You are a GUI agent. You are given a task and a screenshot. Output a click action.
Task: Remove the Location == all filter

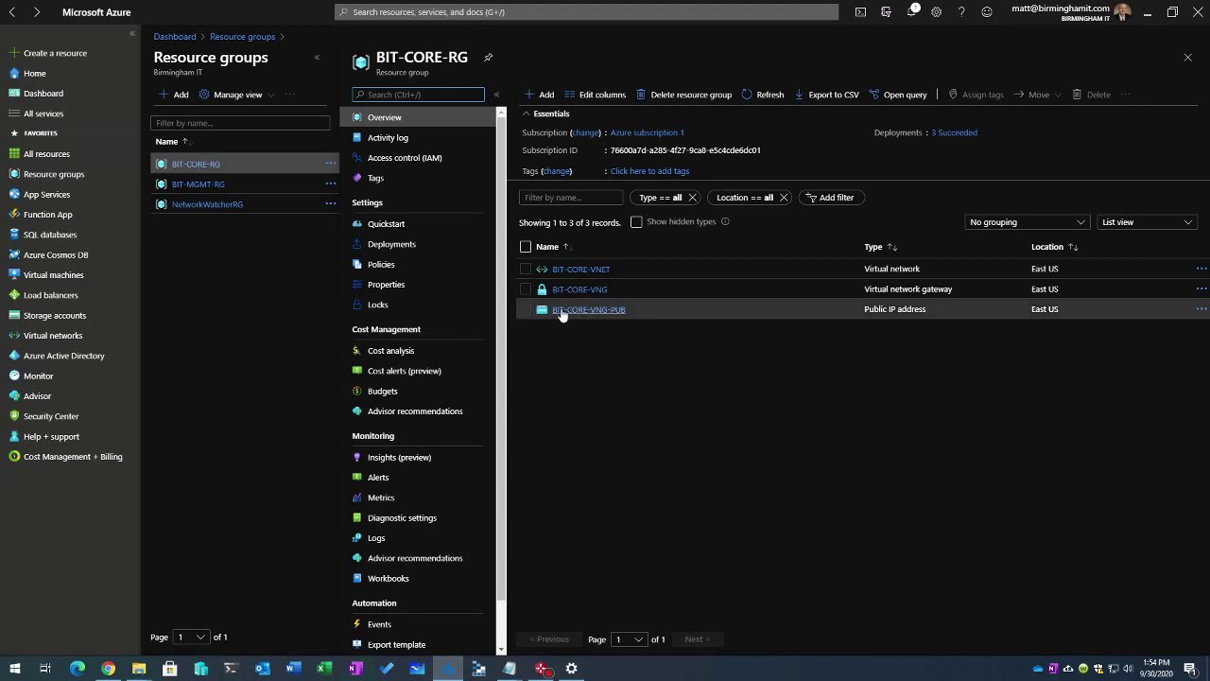point(784,198)
